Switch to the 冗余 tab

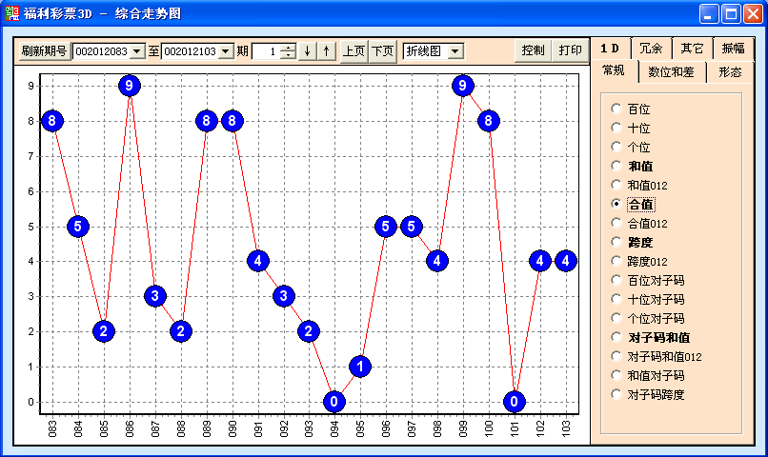[x=651, y=49]
